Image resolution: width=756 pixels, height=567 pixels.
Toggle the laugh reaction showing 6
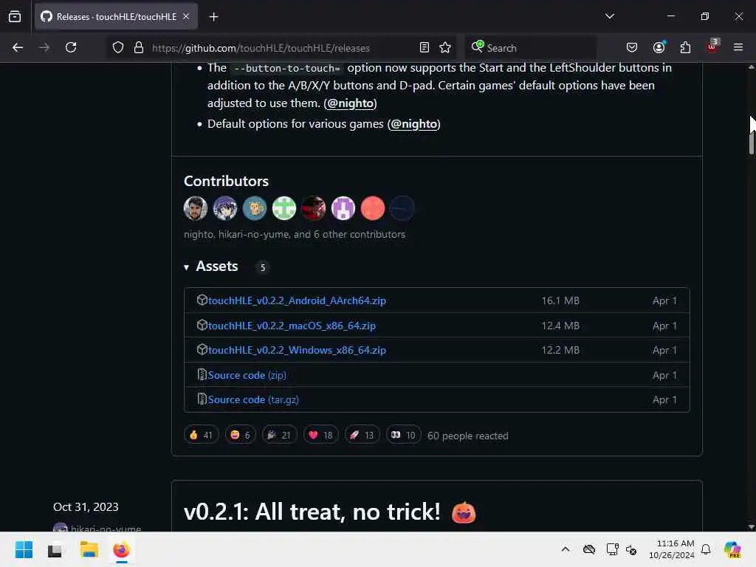[x=240, y=435]
